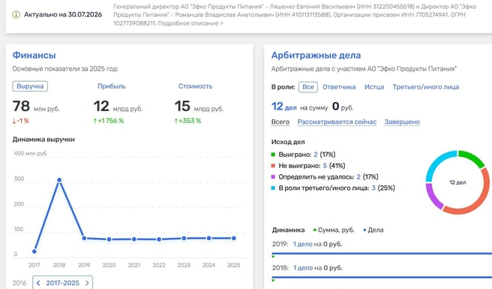Viewport: 492px width, 289px height.
Task: Filter cases by role Истца
Action: (x=374, y=87)
